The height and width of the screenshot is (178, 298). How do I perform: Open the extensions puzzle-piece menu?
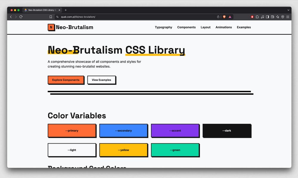pyautogui.click(x=257, y=17)
